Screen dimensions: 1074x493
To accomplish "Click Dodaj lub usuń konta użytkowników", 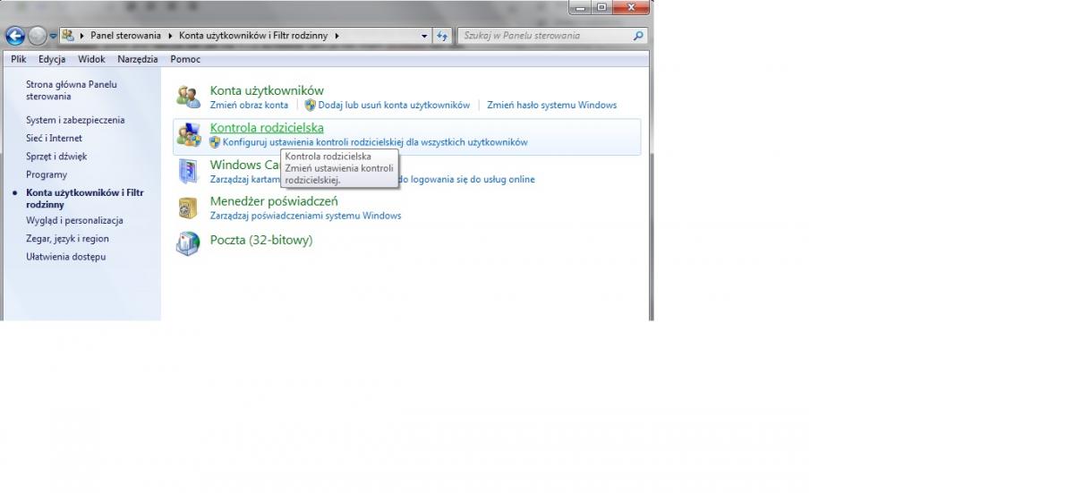I will (x=394, y=105).
